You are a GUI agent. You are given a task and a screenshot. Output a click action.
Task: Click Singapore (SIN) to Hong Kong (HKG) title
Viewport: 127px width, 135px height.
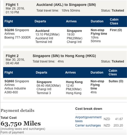[64, 56]
